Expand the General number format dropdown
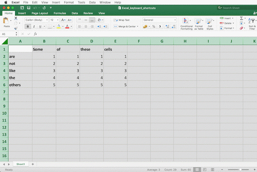Image resolution: width=257 pixels, height=172 pixels. pyautogui.click(x=159, y=20)
